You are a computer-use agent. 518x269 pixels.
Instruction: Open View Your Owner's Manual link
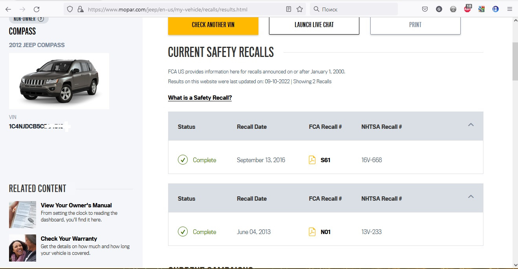(76, 205)
